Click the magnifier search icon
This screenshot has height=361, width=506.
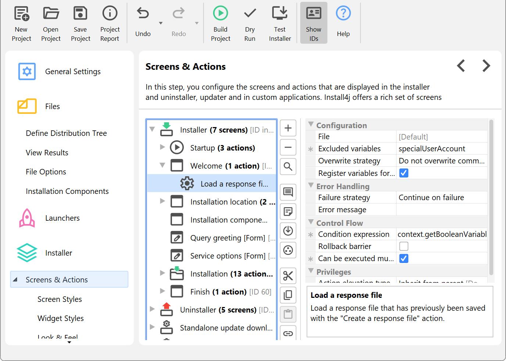point(288,167)
